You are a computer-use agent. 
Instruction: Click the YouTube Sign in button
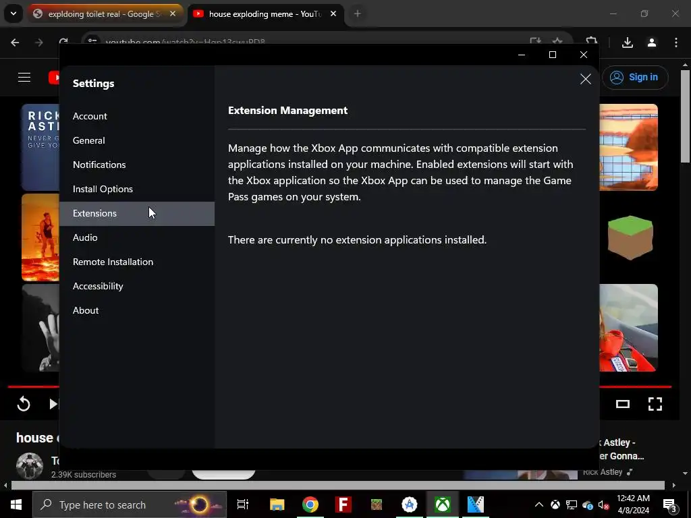pos(635,78)
